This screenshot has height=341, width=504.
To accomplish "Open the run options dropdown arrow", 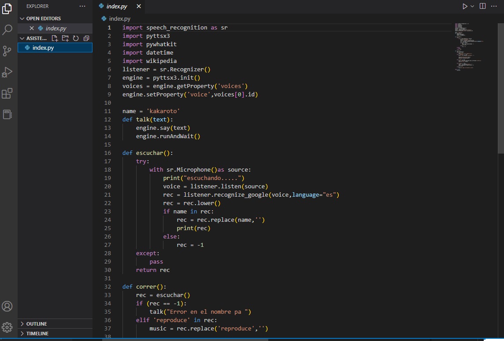I will click(472, 6).
